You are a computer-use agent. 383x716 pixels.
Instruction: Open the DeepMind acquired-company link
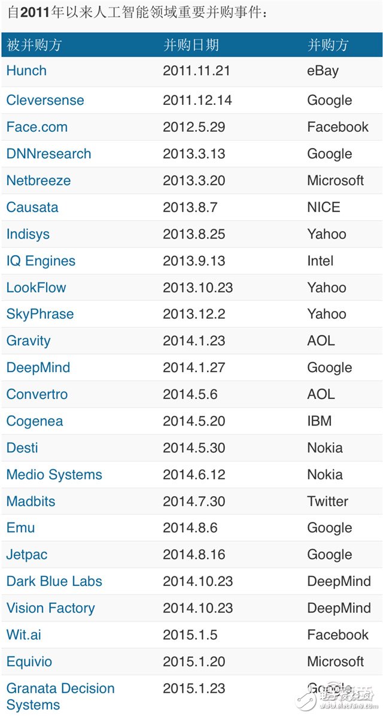coord(38,368)
